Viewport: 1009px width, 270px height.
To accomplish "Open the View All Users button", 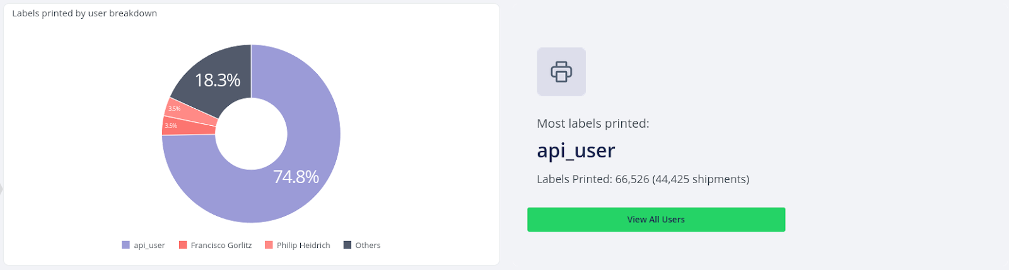I will [x=656, y=220].
